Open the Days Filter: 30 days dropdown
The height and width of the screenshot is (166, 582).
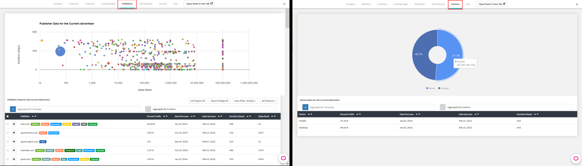click(245, 101)
